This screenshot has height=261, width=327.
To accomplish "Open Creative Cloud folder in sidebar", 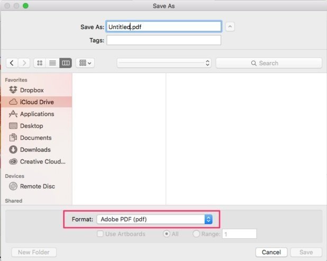I will coord(42,161).
